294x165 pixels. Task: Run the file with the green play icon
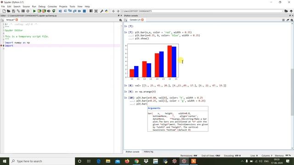pyautogui.click(x=34, y=11)
